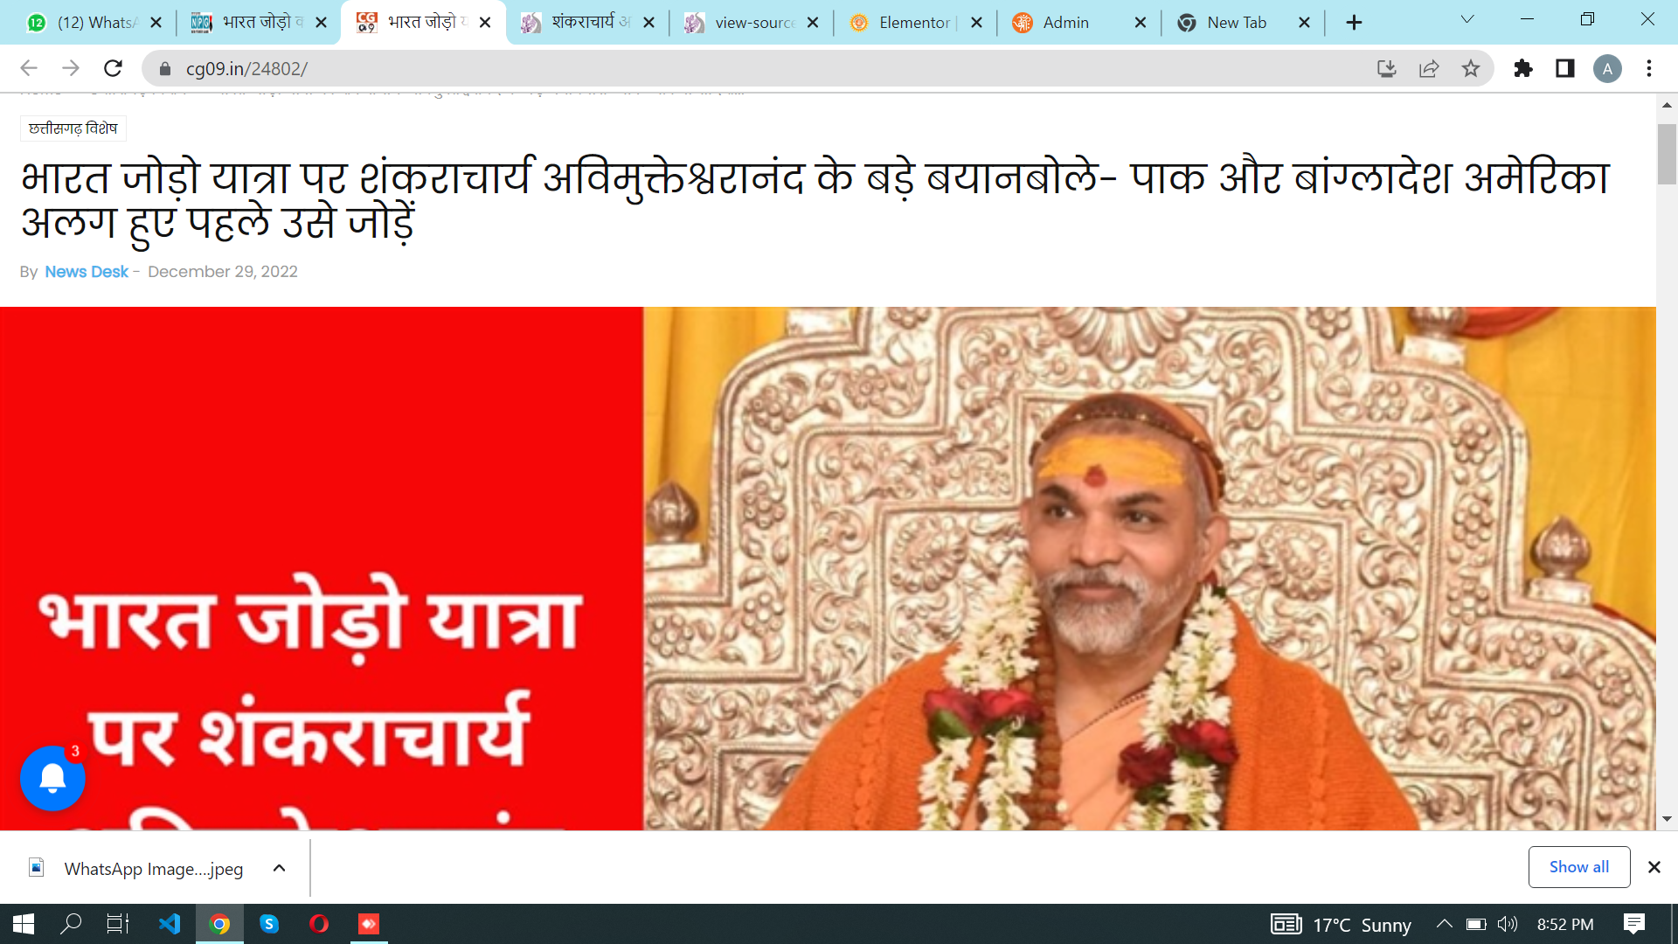Click the page vertical scrollbar thumb
This screenshot has width=1678, height=944.
pos(1667,154)
